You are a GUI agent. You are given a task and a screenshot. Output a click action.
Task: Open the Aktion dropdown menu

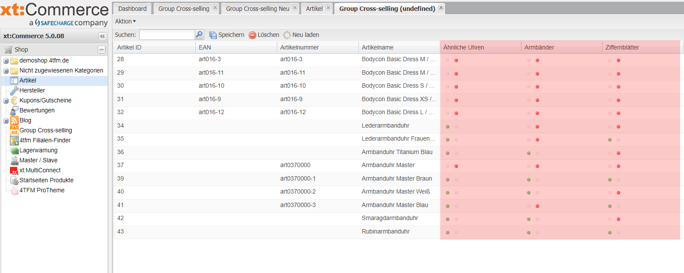pyautogui.click(x=125, y=21)
